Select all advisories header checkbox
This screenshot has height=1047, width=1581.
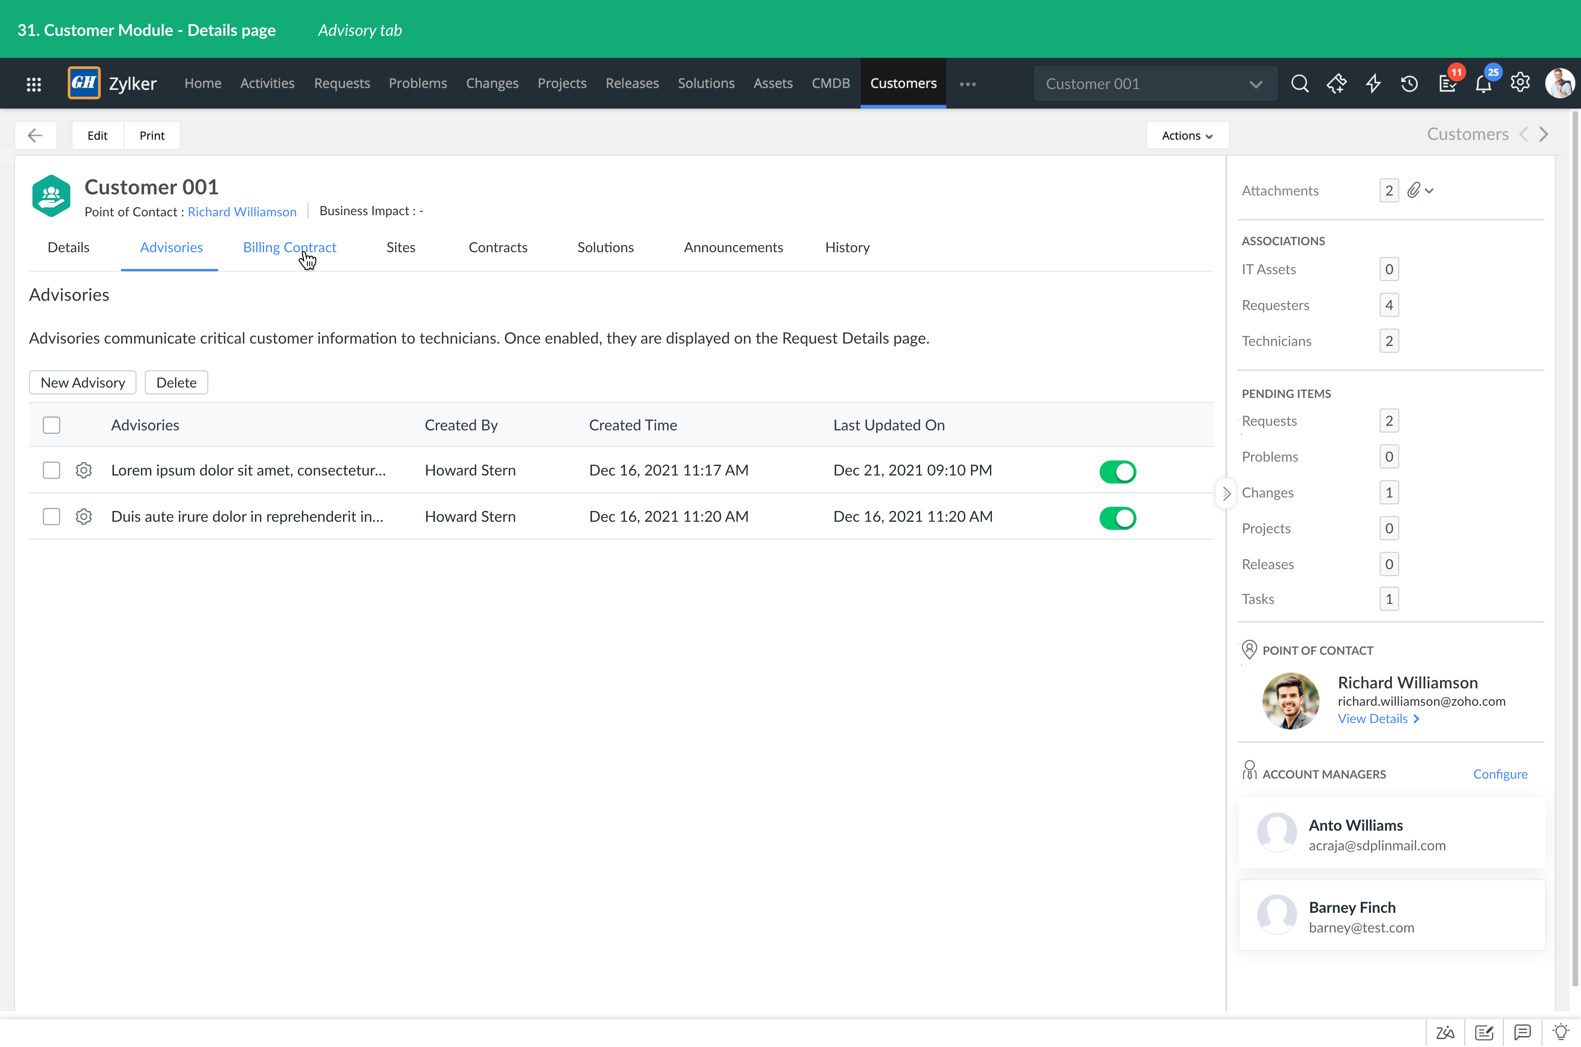52,425
